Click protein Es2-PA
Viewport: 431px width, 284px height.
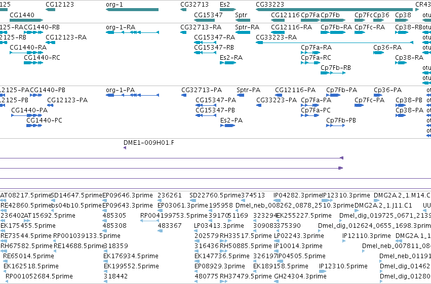click(x=228, y=126)
